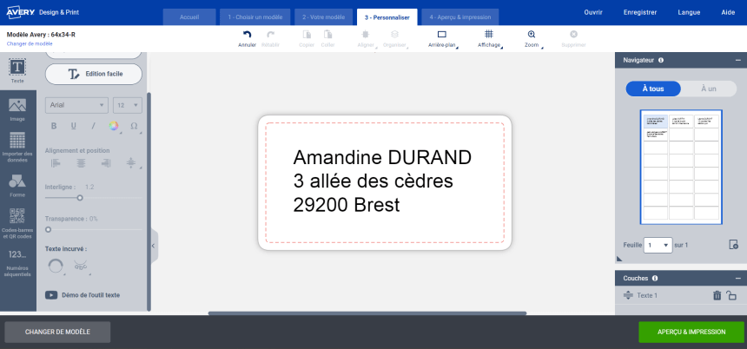Toggle lock on Texte 1 layer
Image resolution: width=747 pixels, height=349 pixels.
731,296
